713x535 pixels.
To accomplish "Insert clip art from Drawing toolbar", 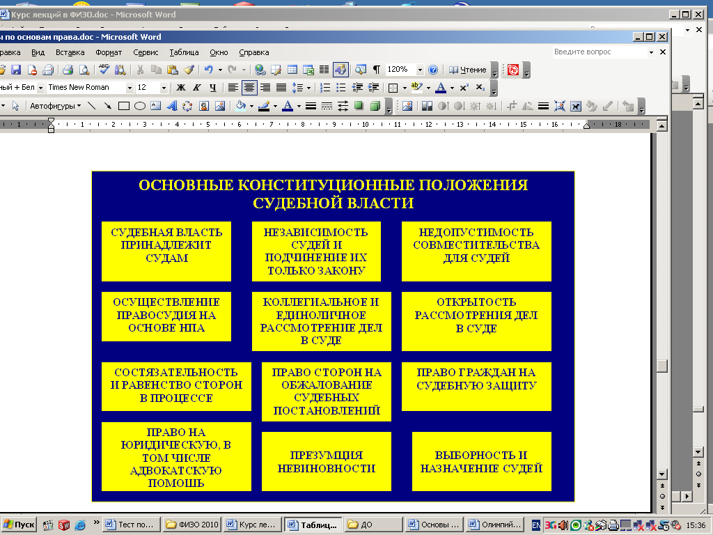I will coord(204,106).
